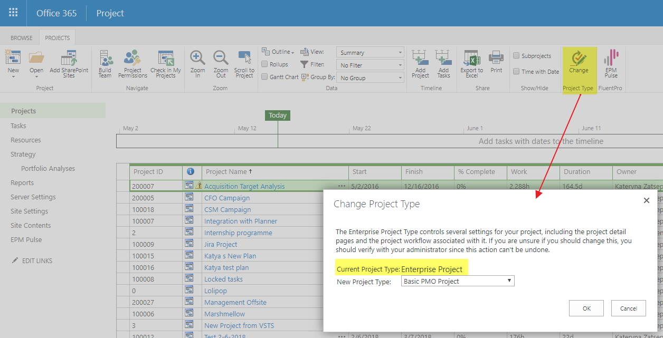Click the Open folder ribbon icon

click(x=36, y=58)
